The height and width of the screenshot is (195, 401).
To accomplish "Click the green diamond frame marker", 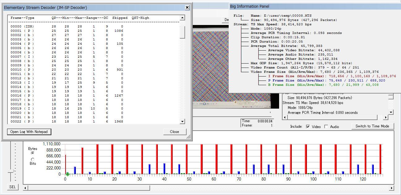I will (67, 174).
